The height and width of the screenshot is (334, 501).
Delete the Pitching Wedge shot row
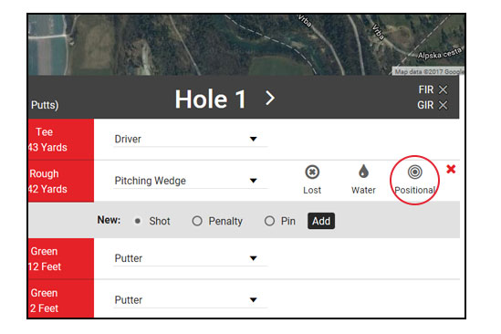(451, 169)
